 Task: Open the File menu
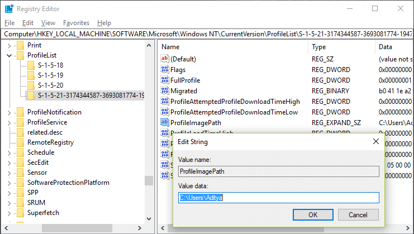(9, 23)
